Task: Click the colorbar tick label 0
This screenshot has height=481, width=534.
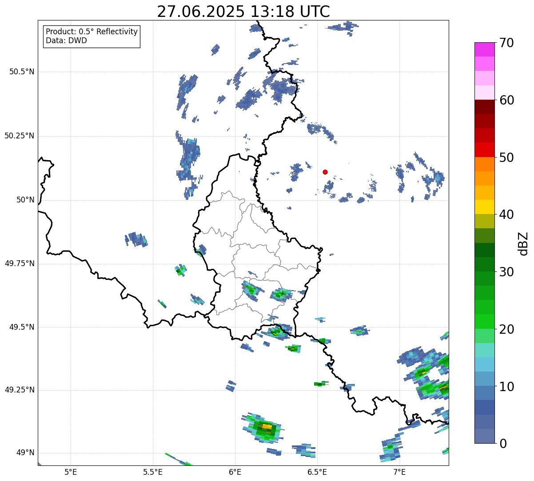Action: pyautogui.click(x=502, y=444)
